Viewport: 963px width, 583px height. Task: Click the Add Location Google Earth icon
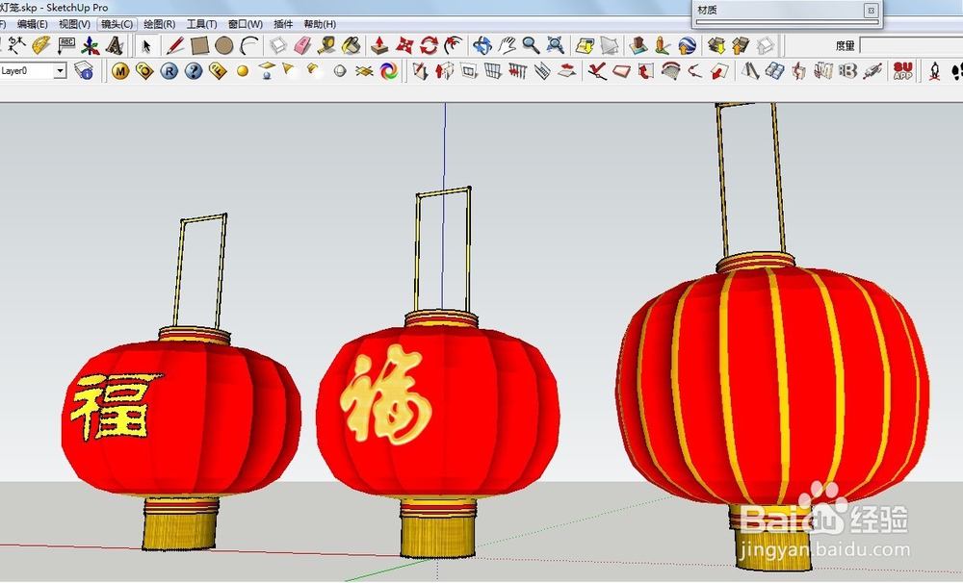[x=688, y=46]
